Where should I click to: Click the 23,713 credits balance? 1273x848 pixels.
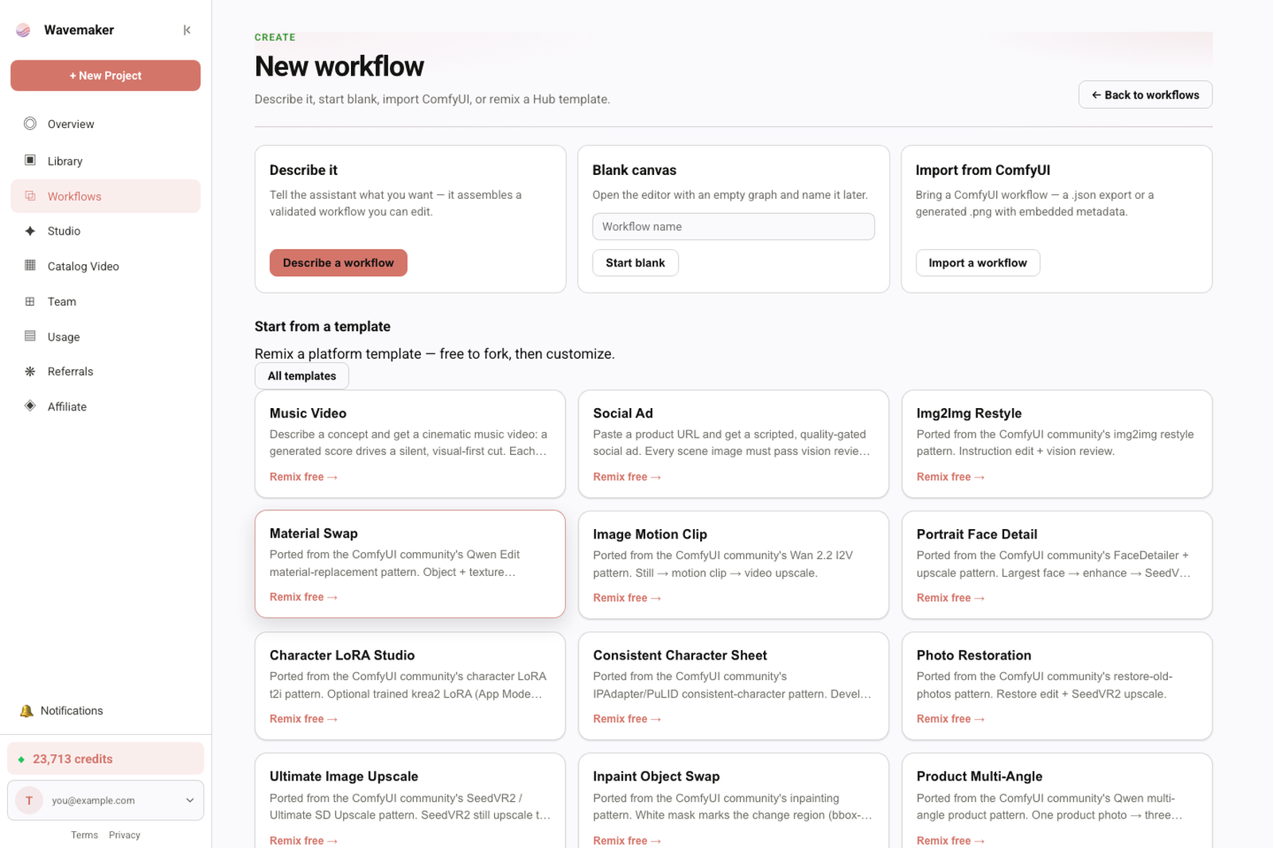click(x=106, y=759)
